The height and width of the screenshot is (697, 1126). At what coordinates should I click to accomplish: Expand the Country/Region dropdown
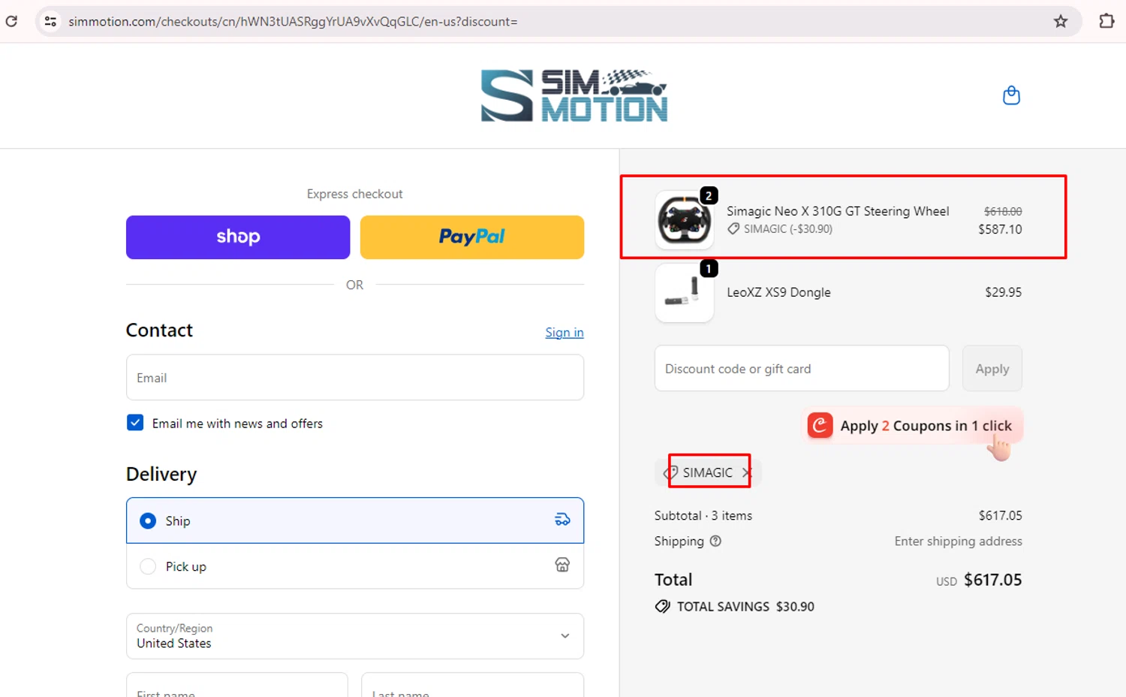tap(355, 636)
